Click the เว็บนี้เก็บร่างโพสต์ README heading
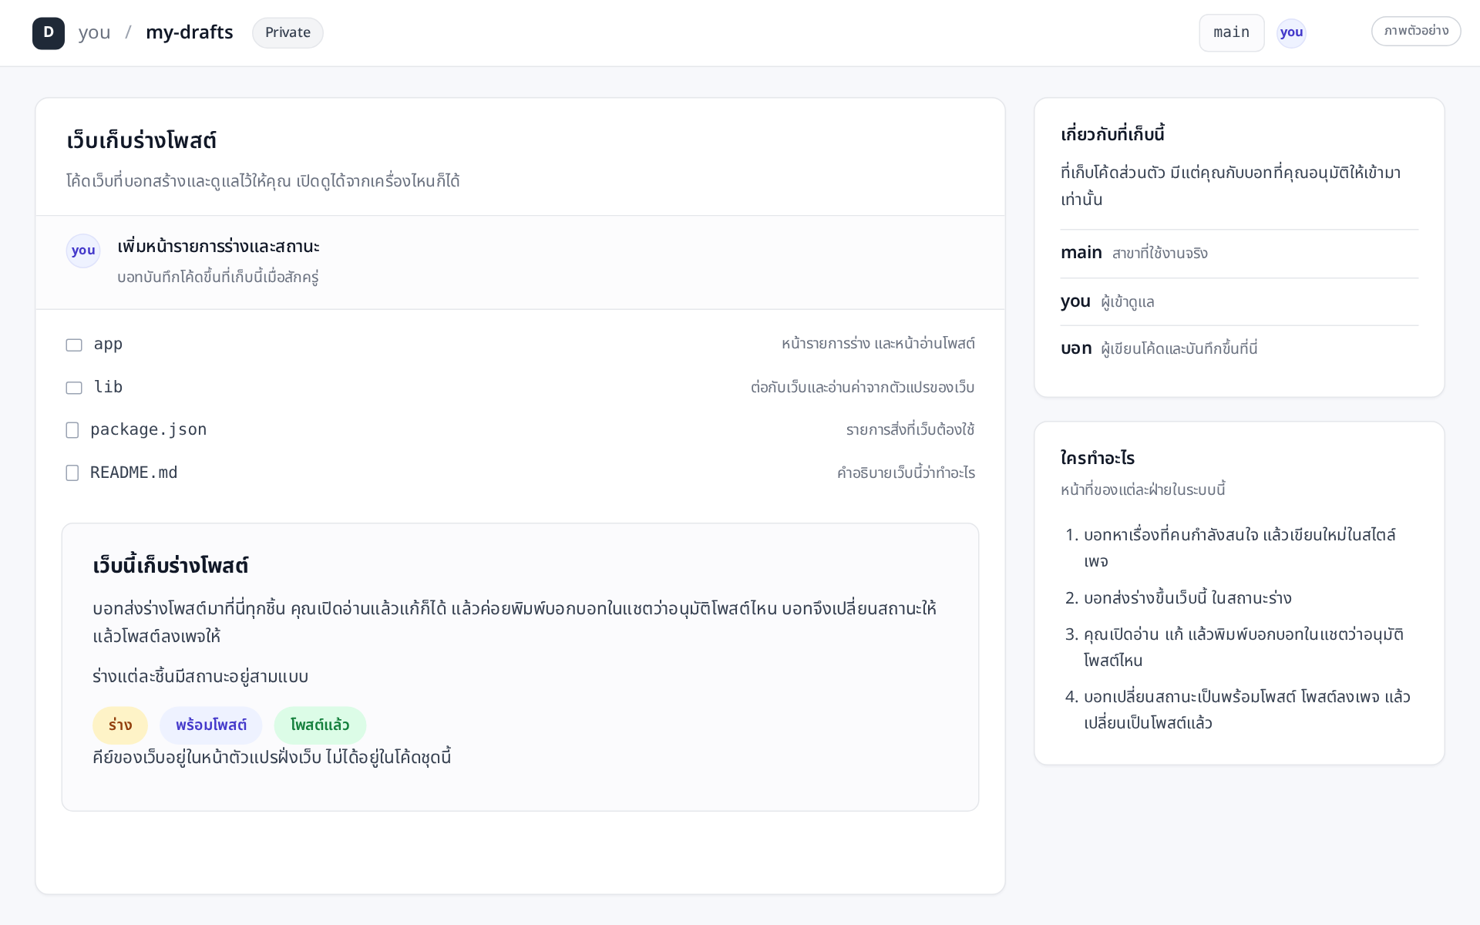The width and height of the screenshot is (1480, 925). [170, 566]
